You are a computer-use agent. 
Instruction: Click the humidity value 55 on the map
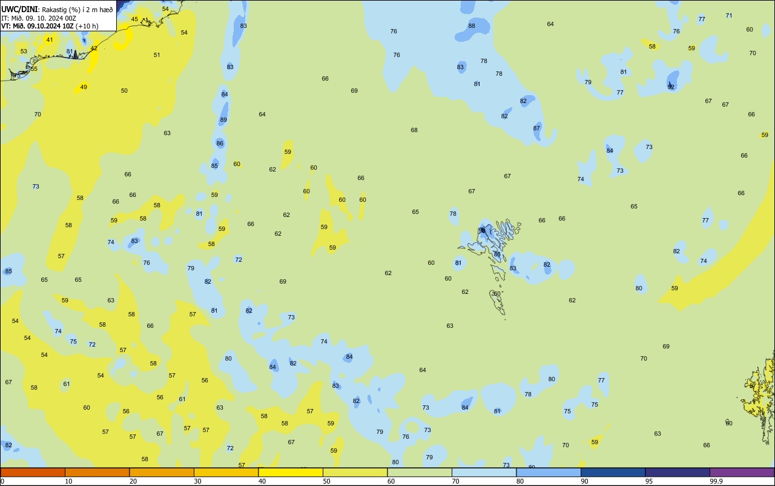34,68
